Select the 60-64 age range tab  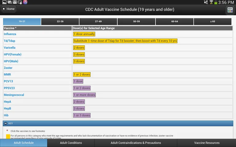pos(175,21)
